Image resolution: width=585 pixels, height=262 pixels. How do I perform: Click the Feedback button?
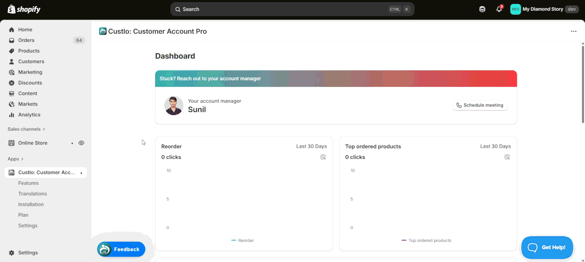pyautogui.click(x=121, y=249)
